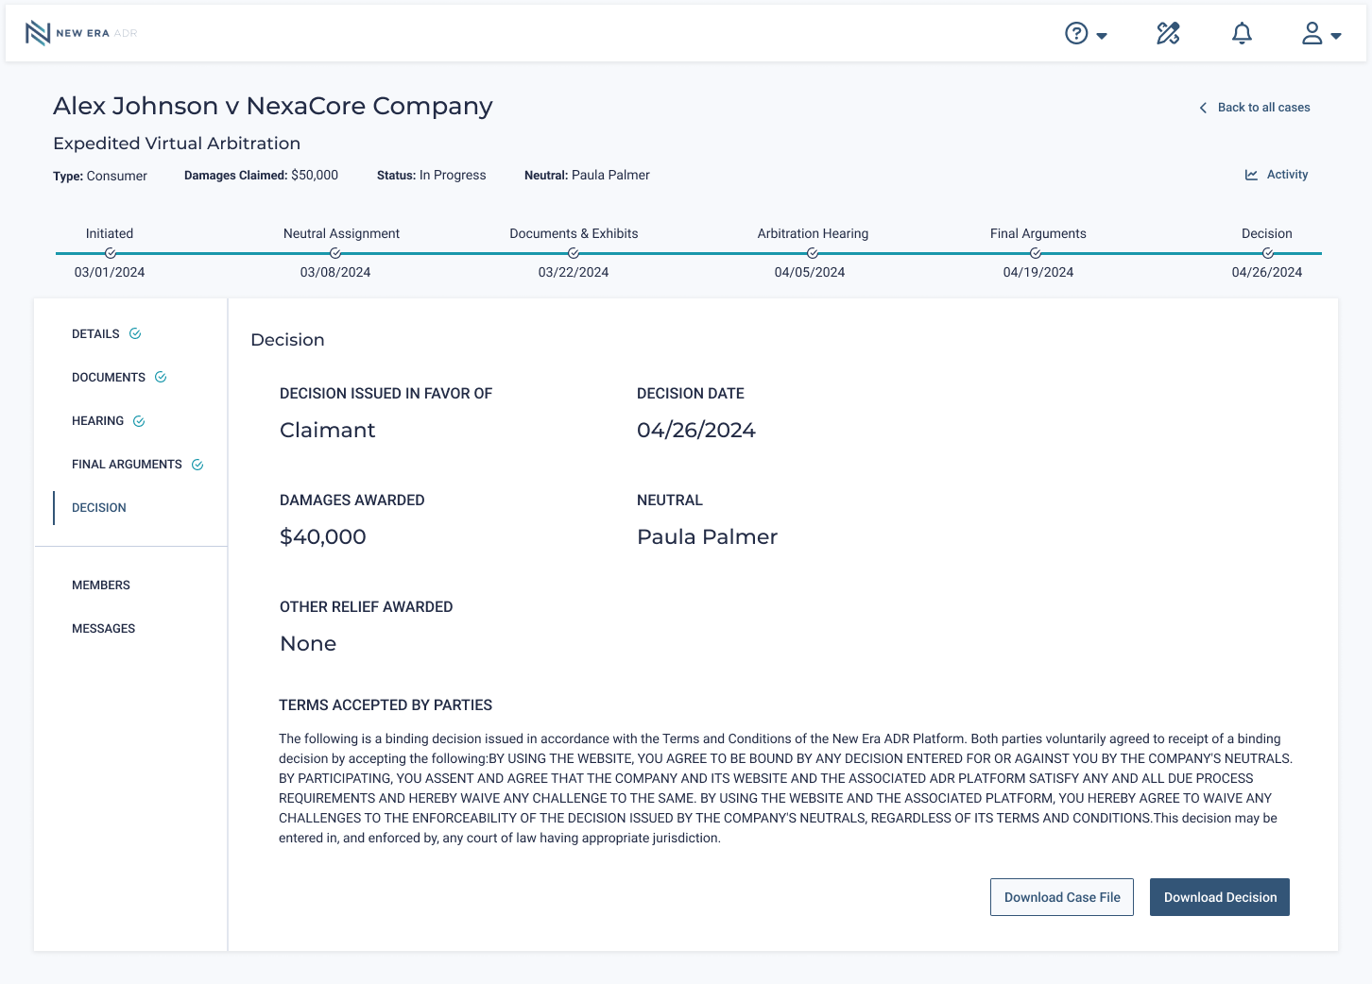Go back to all cases

[1263, 108]
